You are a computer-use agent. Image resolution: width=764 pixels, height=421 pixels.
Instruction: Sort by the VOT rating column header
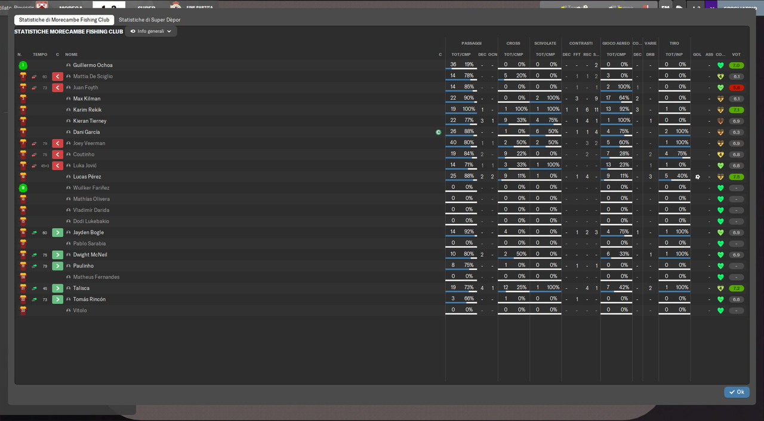pyautogui.click(x=736, y=54)
